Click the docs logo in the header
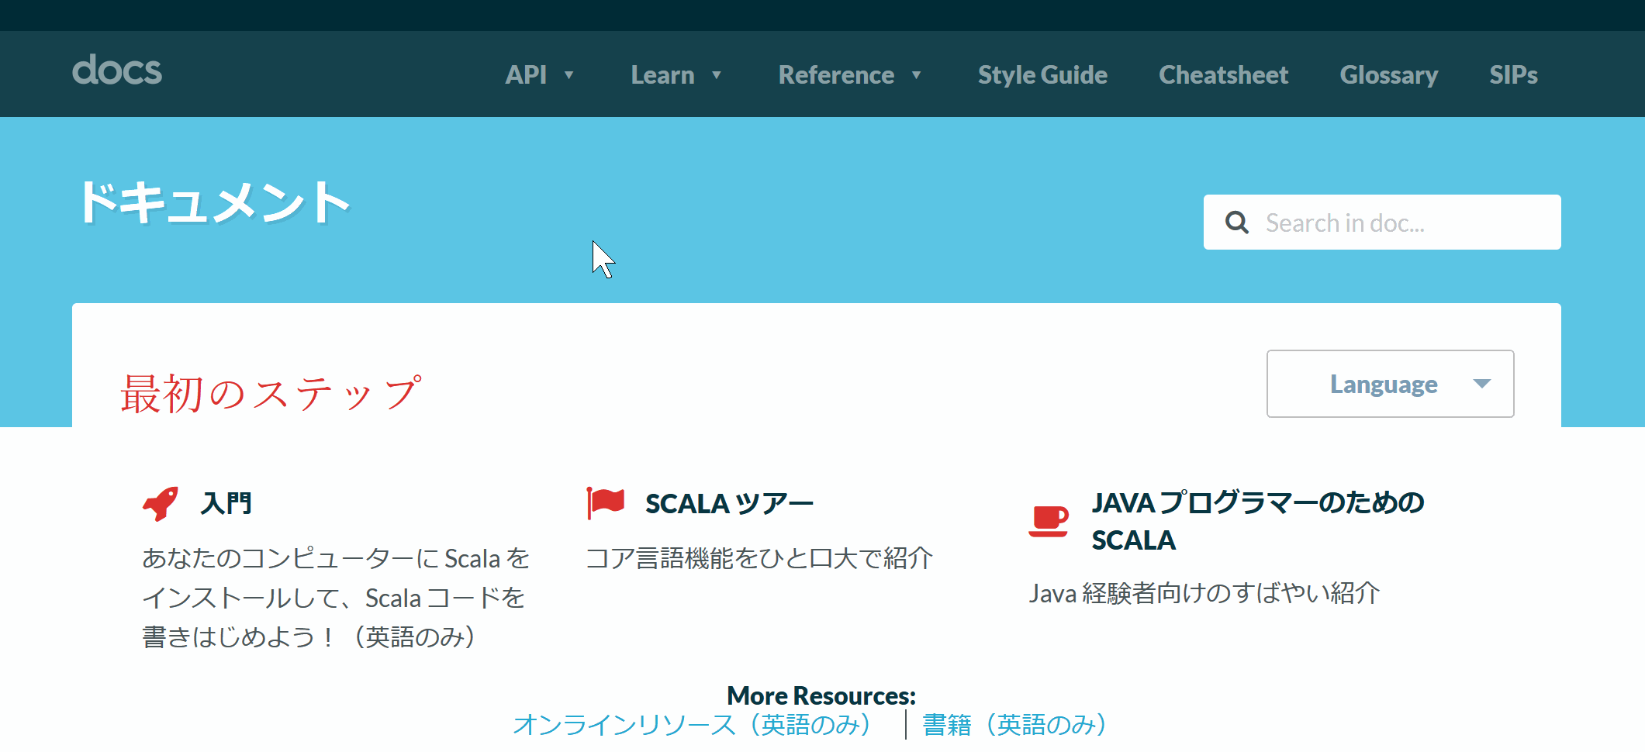This screenshot has height=752, width=1645. (x=117, y=71)
